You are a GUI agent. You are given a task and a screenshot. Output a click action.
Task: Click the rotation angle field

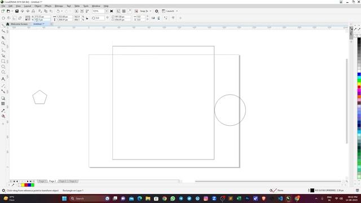[x=100, y=18]
